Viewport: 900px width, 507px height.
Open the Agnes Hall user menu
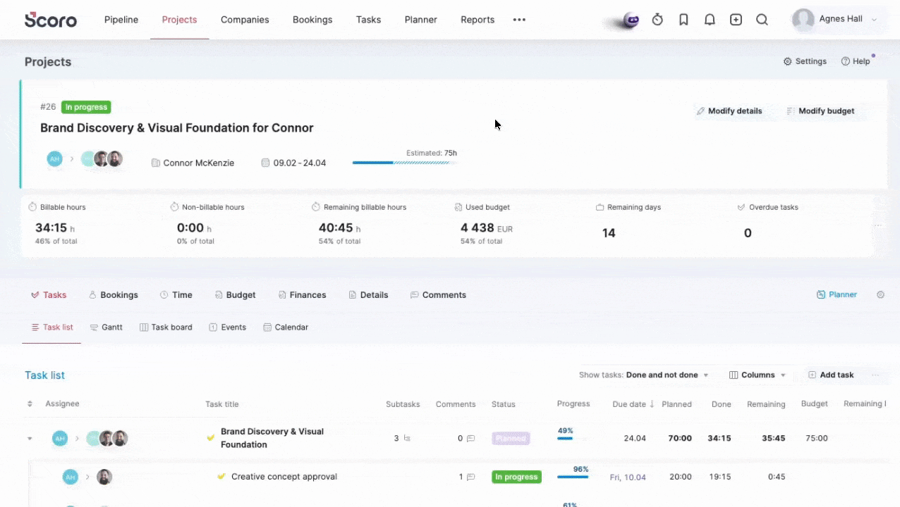pyautogui.click(x=835, y=20)
